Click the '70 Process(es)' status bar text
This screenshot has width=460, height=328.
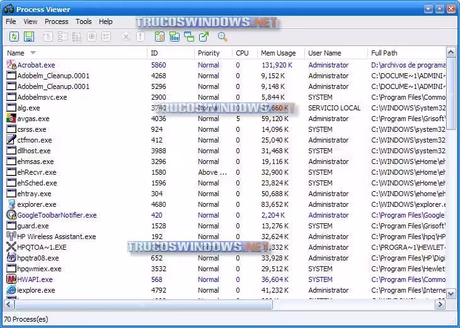[x=26, y=319]
